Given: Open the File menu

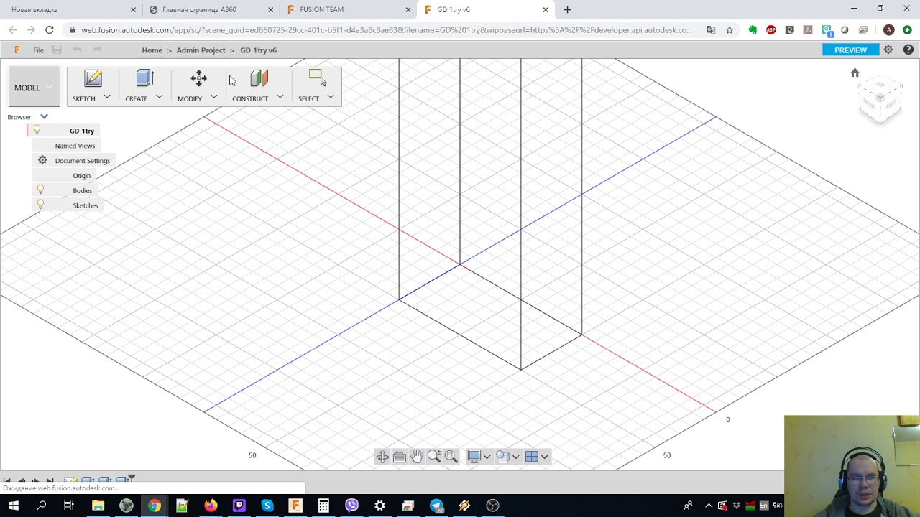Looking at the screenshot, I should (x=38, y=50).
